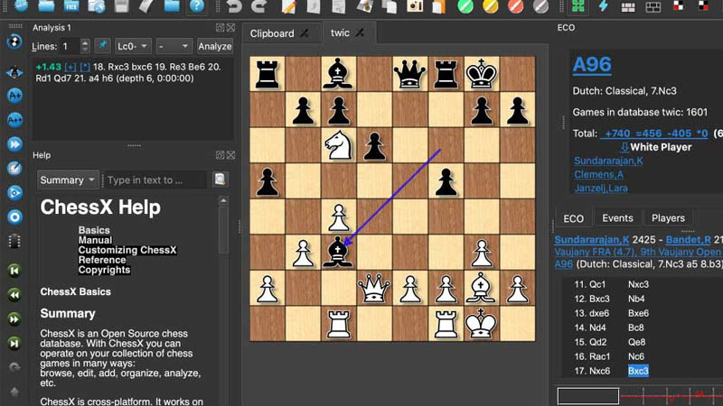Float the Help panel with undock icon
Viewport: 723px width, 406px height.
pyautogui.click(x=220, y=155)
